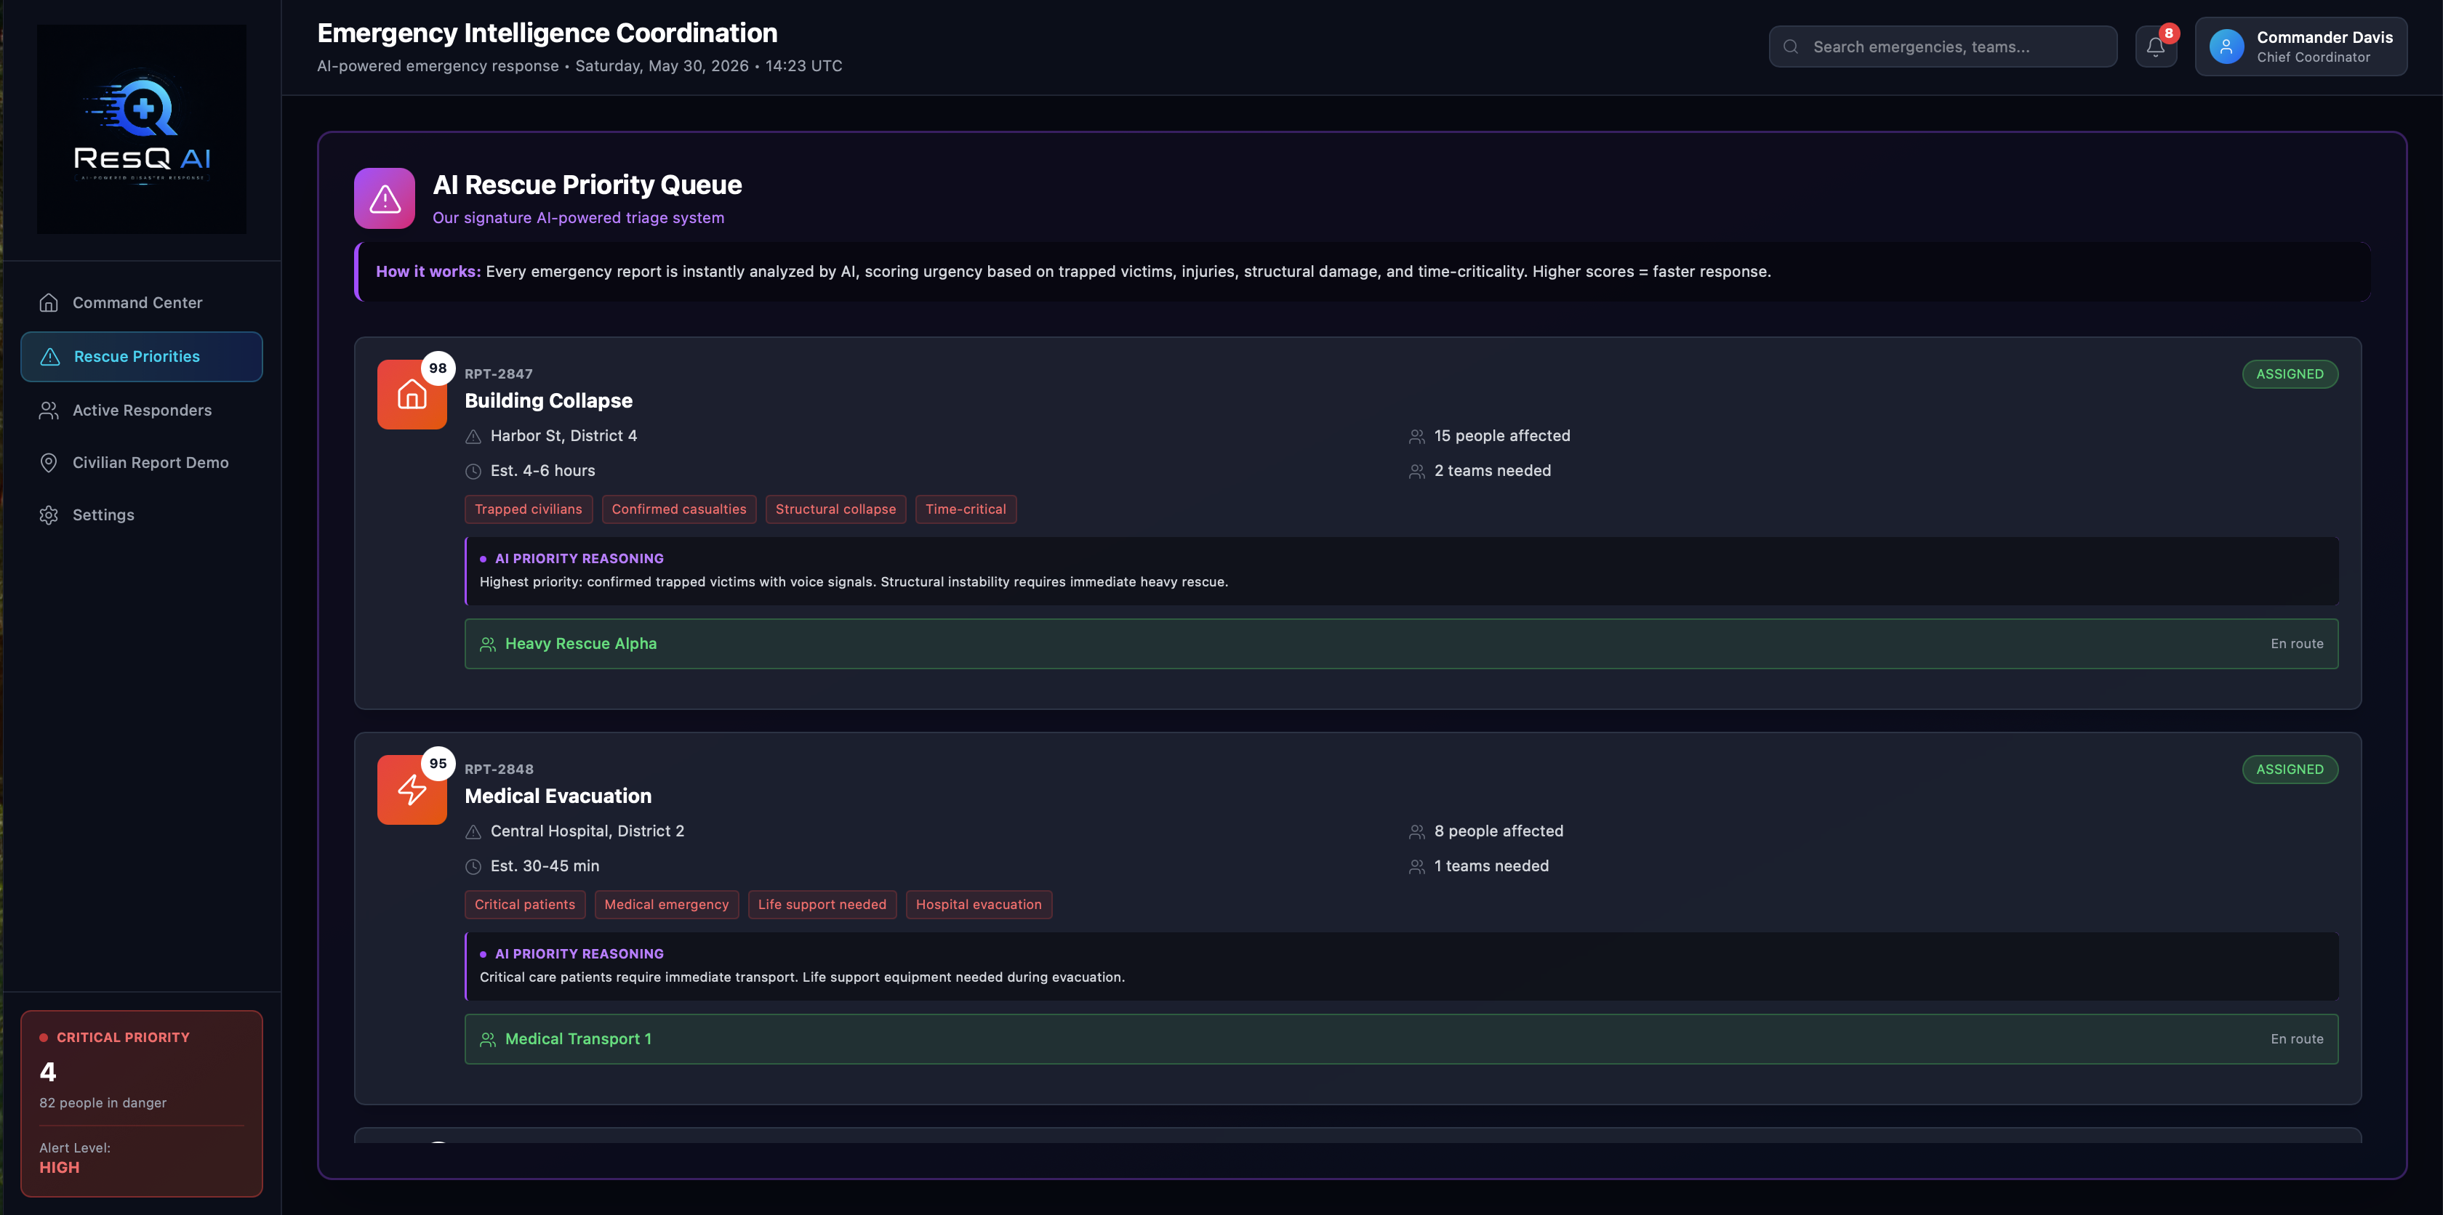
Task: Click AI PRIORITY REASONING heading under Medical Evacuation
Action: pos(579,953)
